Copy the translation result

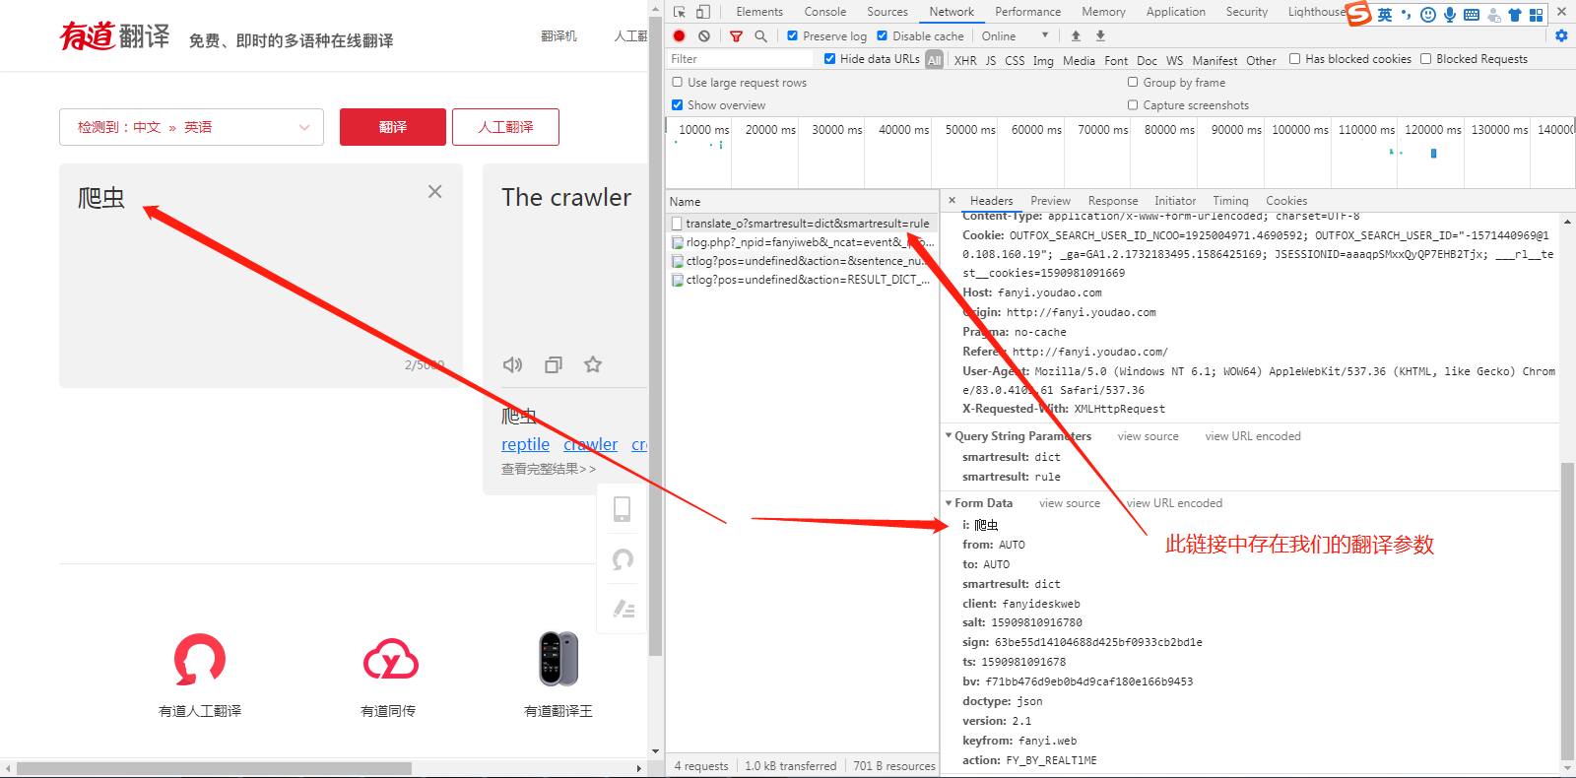click(554, 364)
